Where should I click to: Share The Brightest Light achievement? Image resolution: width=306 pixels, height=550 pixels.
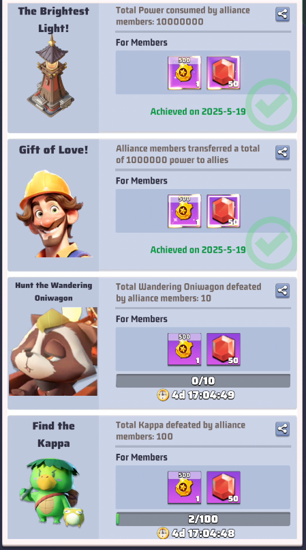click(282, 14)
